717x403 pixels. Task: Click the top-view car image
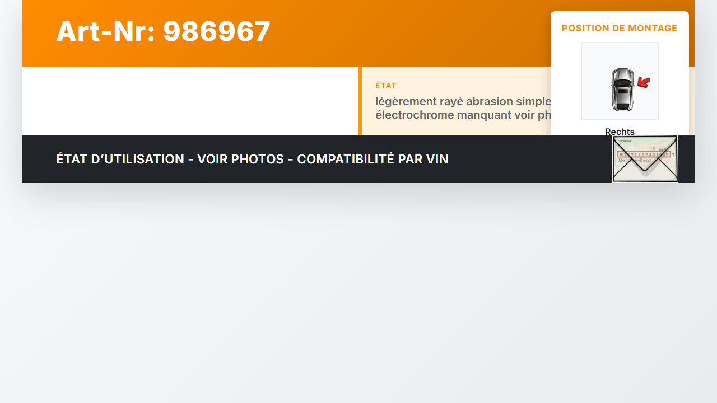coord(622,90)
